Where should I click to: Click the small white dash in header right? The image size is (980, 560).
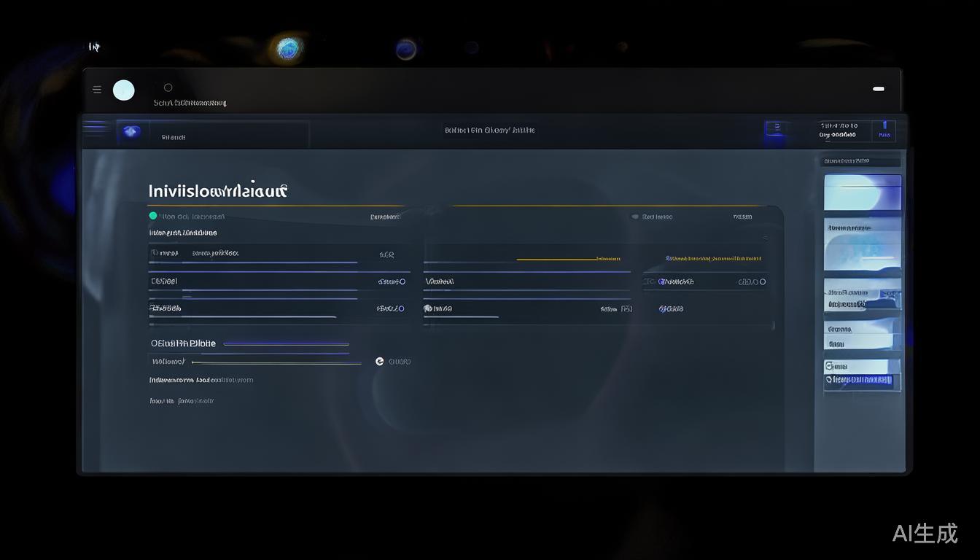tap(879, 89)
